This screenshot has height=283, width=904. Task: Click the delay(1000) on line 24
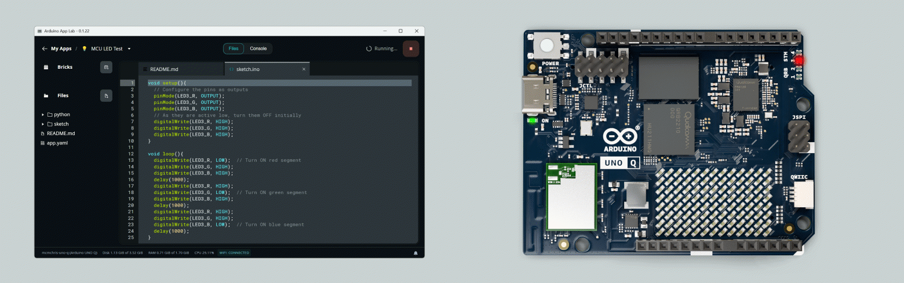171,231
